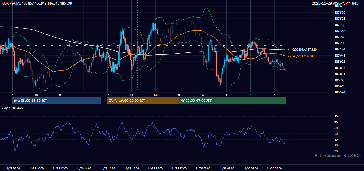The width and height of the screenshot is (364, 171).
Task: Click hour tick 22 below the price chart
Action: 179,95
